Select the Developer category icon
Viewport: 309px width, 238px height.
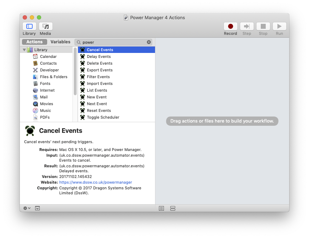pos(35,70)
